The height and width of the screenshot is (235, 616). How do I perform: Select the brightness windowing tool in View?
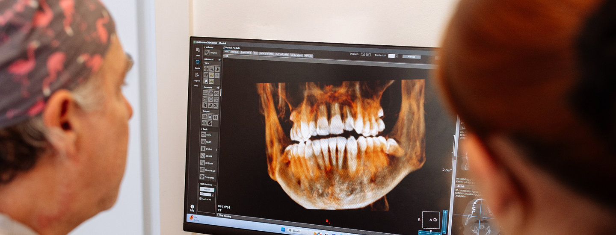217,69
